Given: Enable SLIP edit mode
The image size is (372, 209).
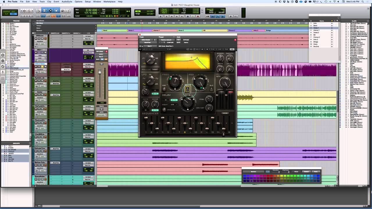Looking at the screenshot, I should 6,14.
